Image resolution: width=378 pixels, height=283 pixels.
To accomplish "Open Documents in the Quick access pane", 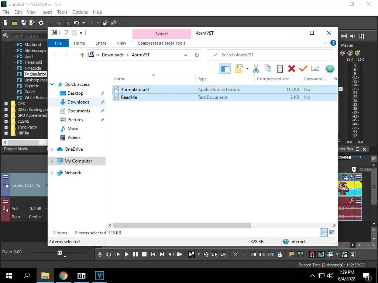I will click(x=79, y=111).
